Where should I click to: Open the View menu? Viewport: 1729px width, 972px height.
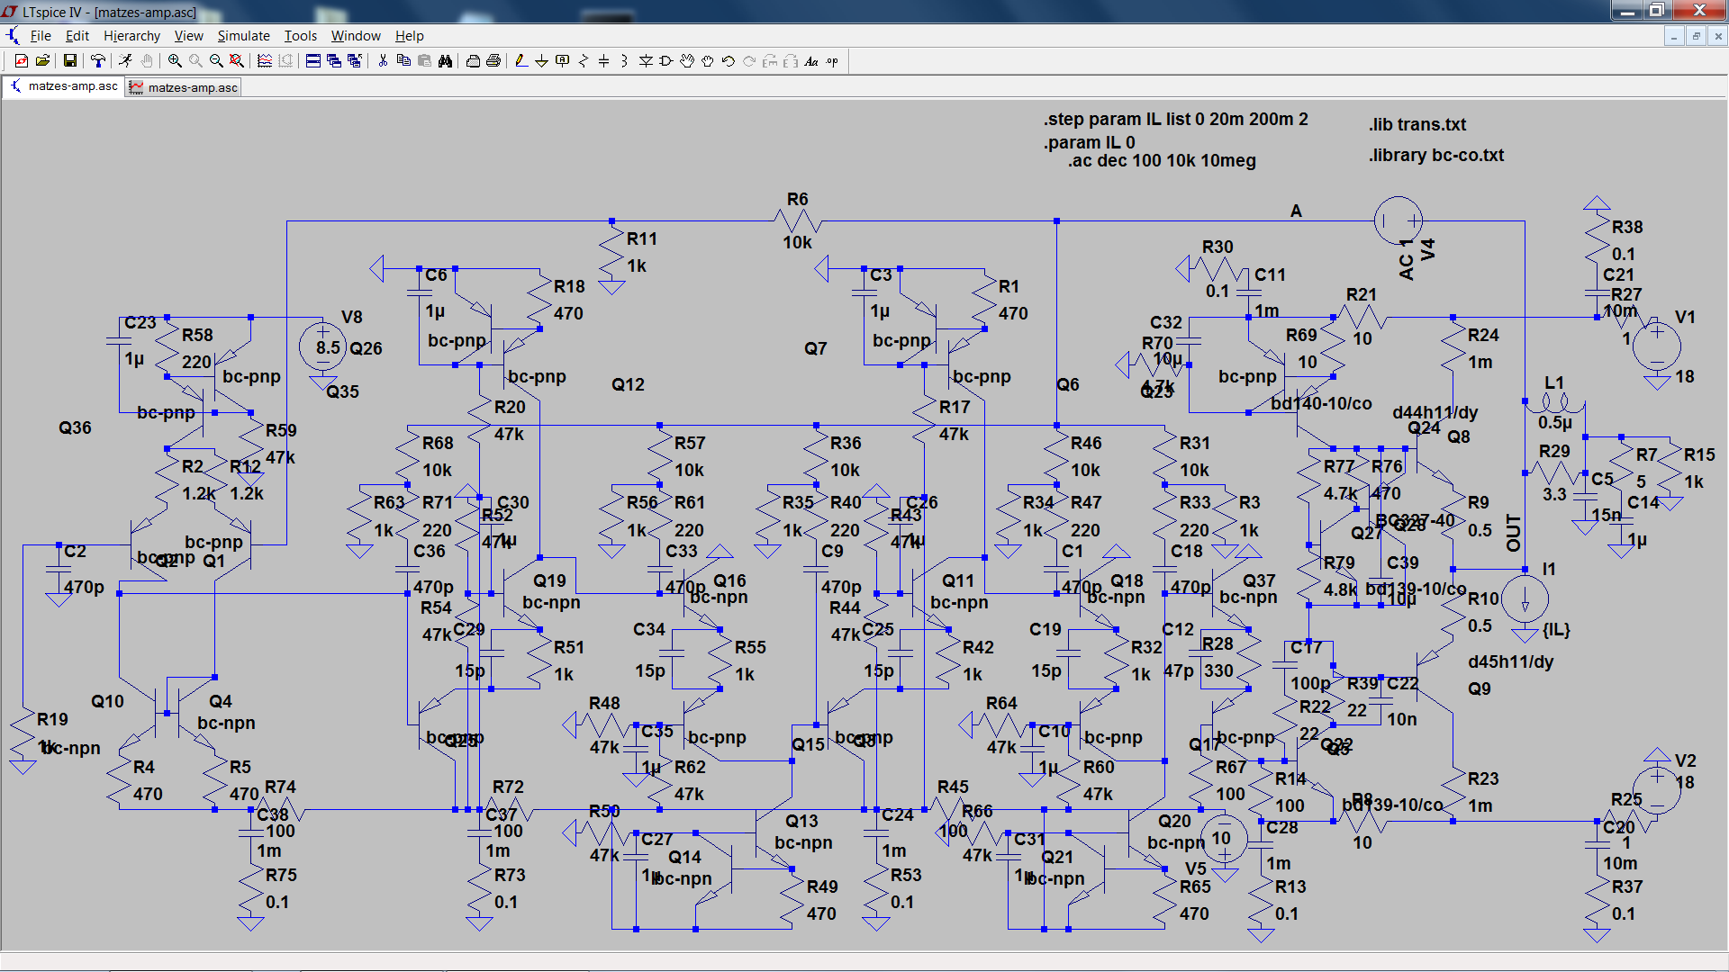coord(188,36)
